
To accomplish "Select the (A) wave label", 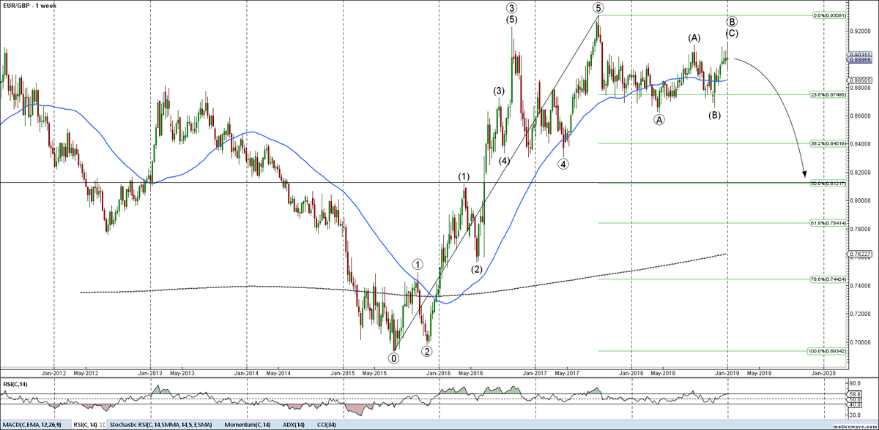I will (x=694, y=37).
